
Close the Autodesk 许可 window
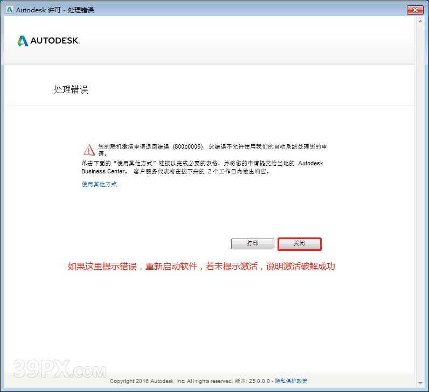coord(415,10)
